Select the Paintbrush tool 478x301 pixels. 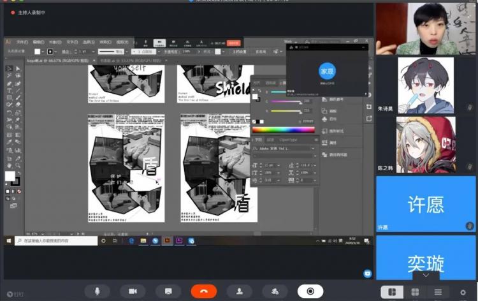tap(18, 98)
